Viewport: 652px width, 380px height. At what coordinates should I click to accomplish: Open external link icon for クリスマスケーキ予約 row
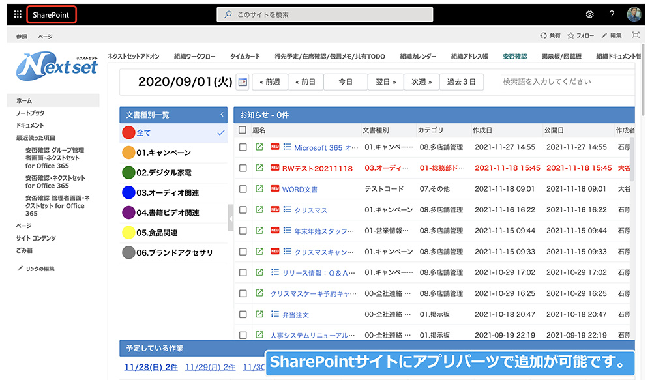click(x=259, y=293)
